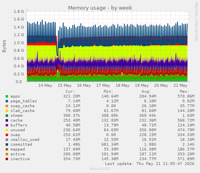Viewport: 200px width, 173px height.
Task: Click the '0.4 G' y-axis tick label
Action: [19, 66]
